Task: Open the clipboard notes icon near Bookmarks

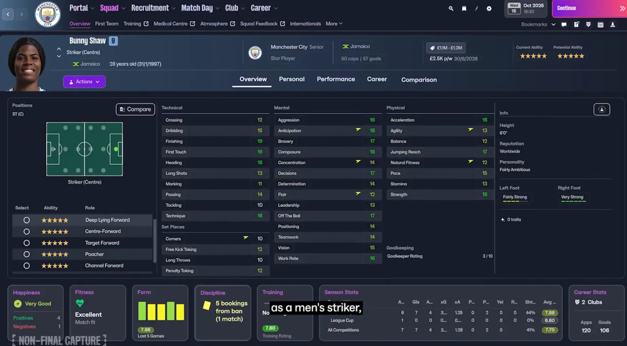Action: [x=576, y=24]
